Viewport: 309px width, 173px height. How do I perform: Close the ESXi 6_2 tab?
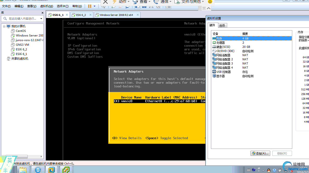[x=90, y=15]
